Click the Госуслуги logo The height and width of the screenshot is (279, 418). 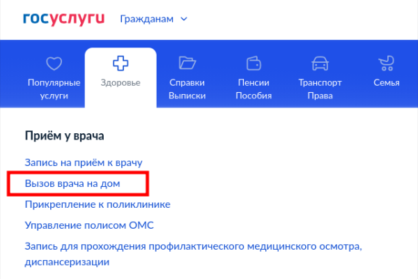pos(63,19)
